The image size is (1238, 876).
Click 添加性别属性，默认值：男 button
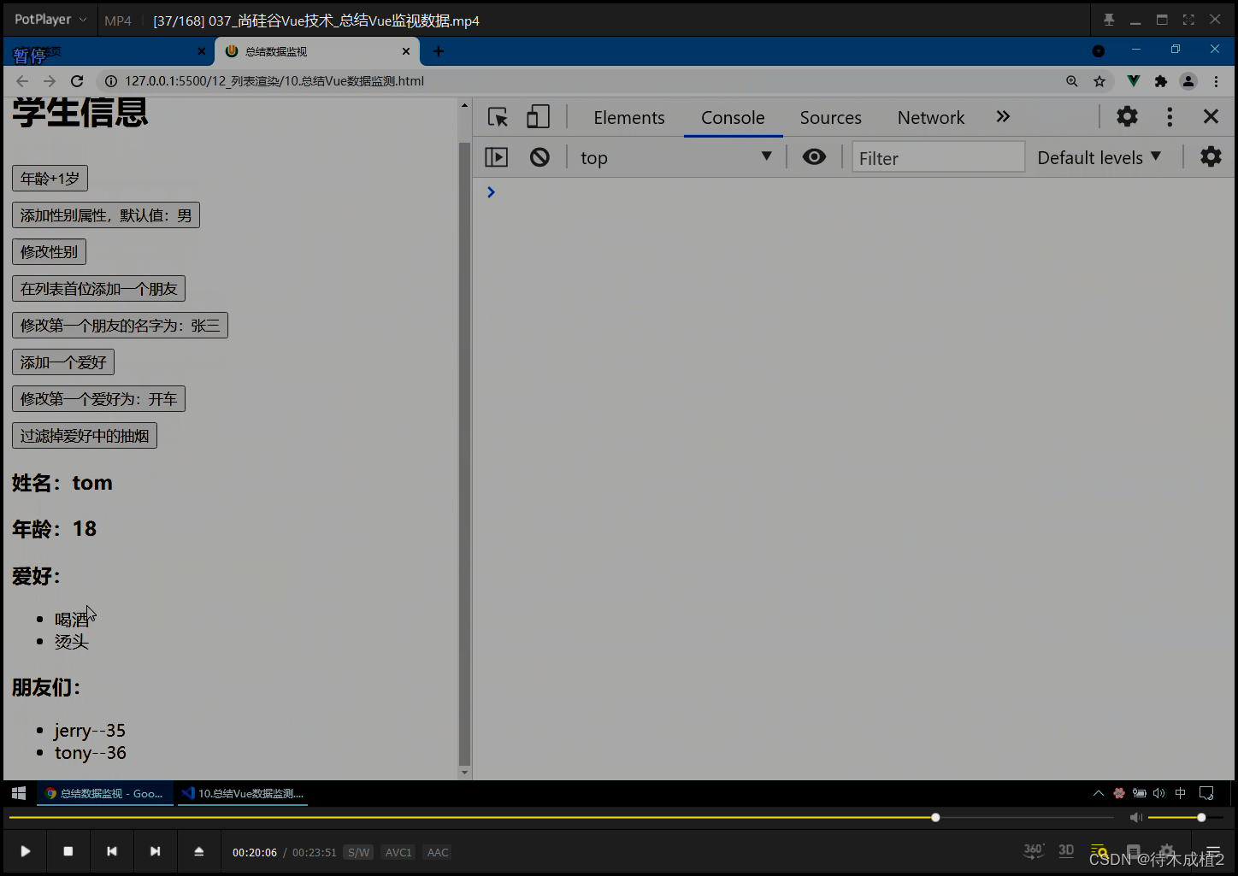(x=106, y=215)
